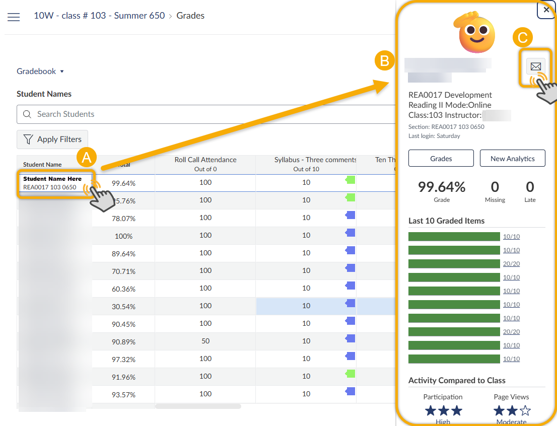Click the Last login: Saturday text
The height and width of the screenshot is (426, 557).
pos(434,136)
